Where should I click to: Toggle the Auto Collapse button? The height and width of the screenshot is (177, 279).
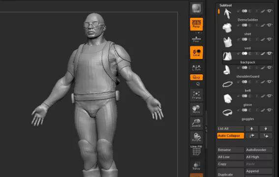click(x=230, y=136)
